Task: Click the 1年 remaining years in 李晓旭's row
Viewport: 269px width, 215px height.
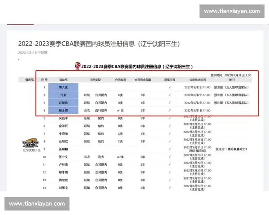Action: (x=143, y=134)
